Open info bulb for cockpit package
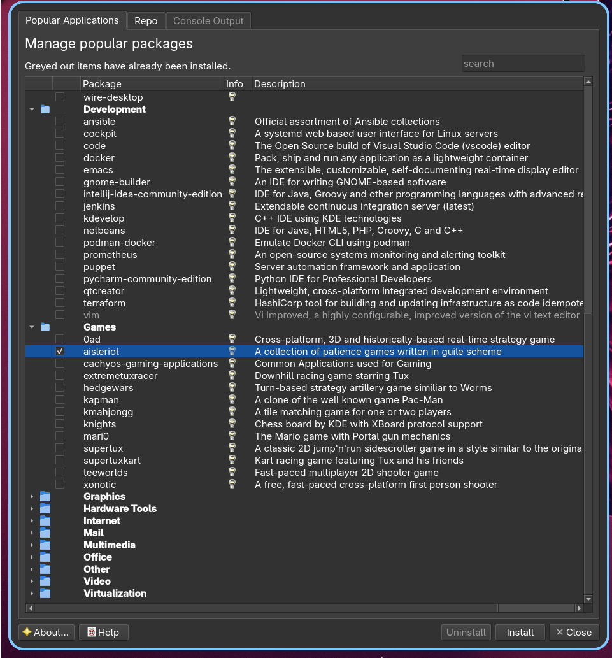 point(232,133)
